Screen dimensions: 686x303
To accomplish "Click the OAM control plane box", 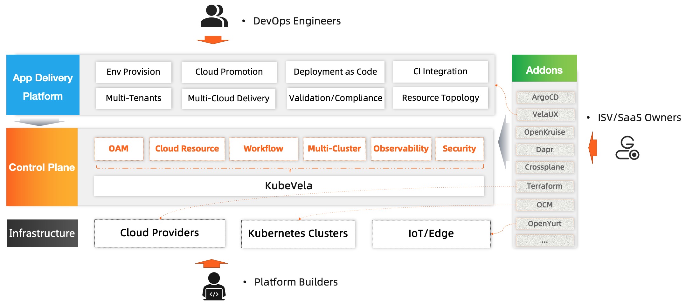I will [119, 149].
